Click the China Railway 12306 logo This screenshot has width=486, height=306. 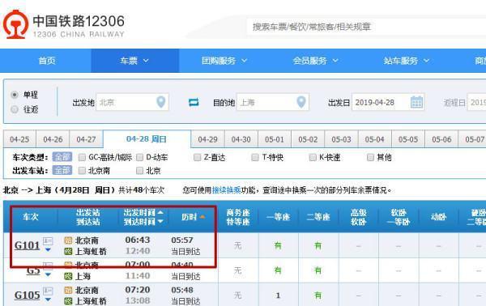(x=63, y=25)
